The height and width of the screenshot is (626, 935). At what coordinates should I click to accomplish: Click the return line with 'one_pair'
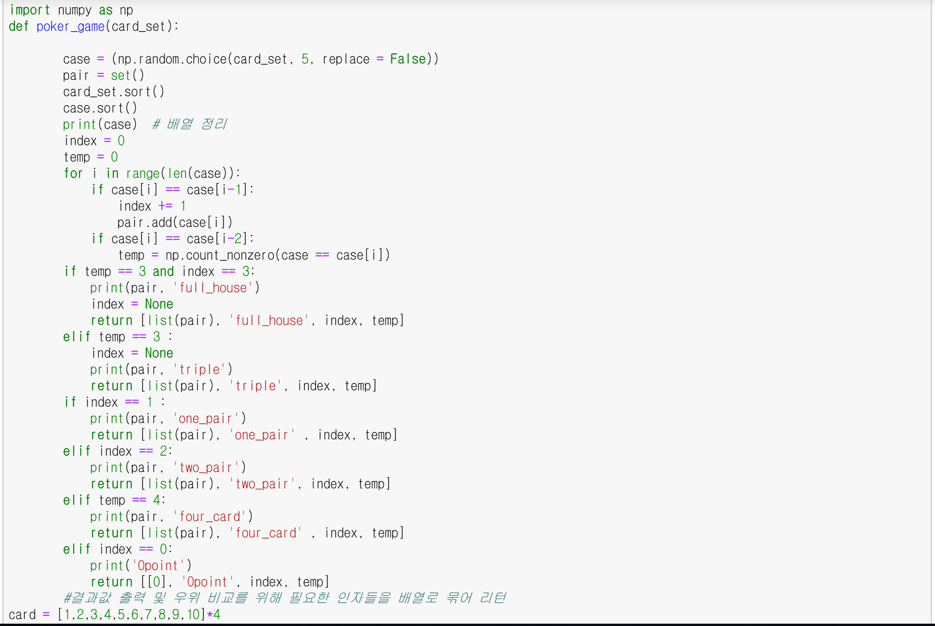click(x=244, y=435)
